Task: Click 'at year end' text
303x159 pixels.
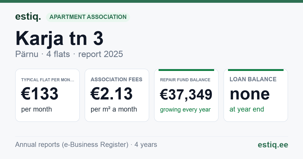Action: (247, 109)
